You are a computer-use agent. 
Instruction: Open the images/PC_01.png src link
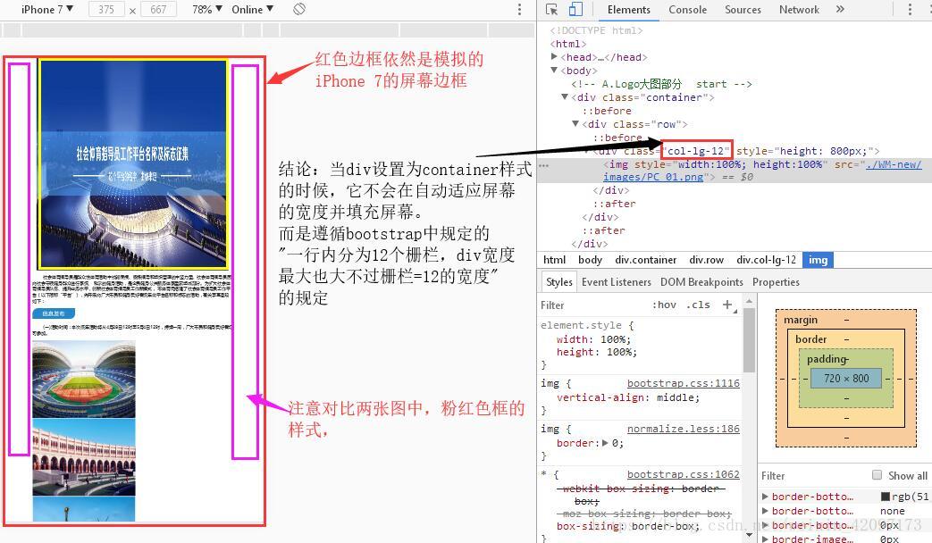coord(652,177)
